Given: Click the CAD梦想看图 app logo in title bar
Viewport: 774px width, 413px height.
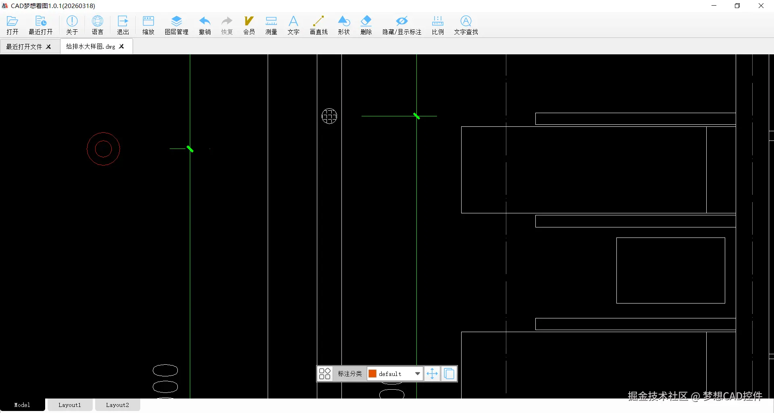Looking at the screenshot, I should 5,6.
